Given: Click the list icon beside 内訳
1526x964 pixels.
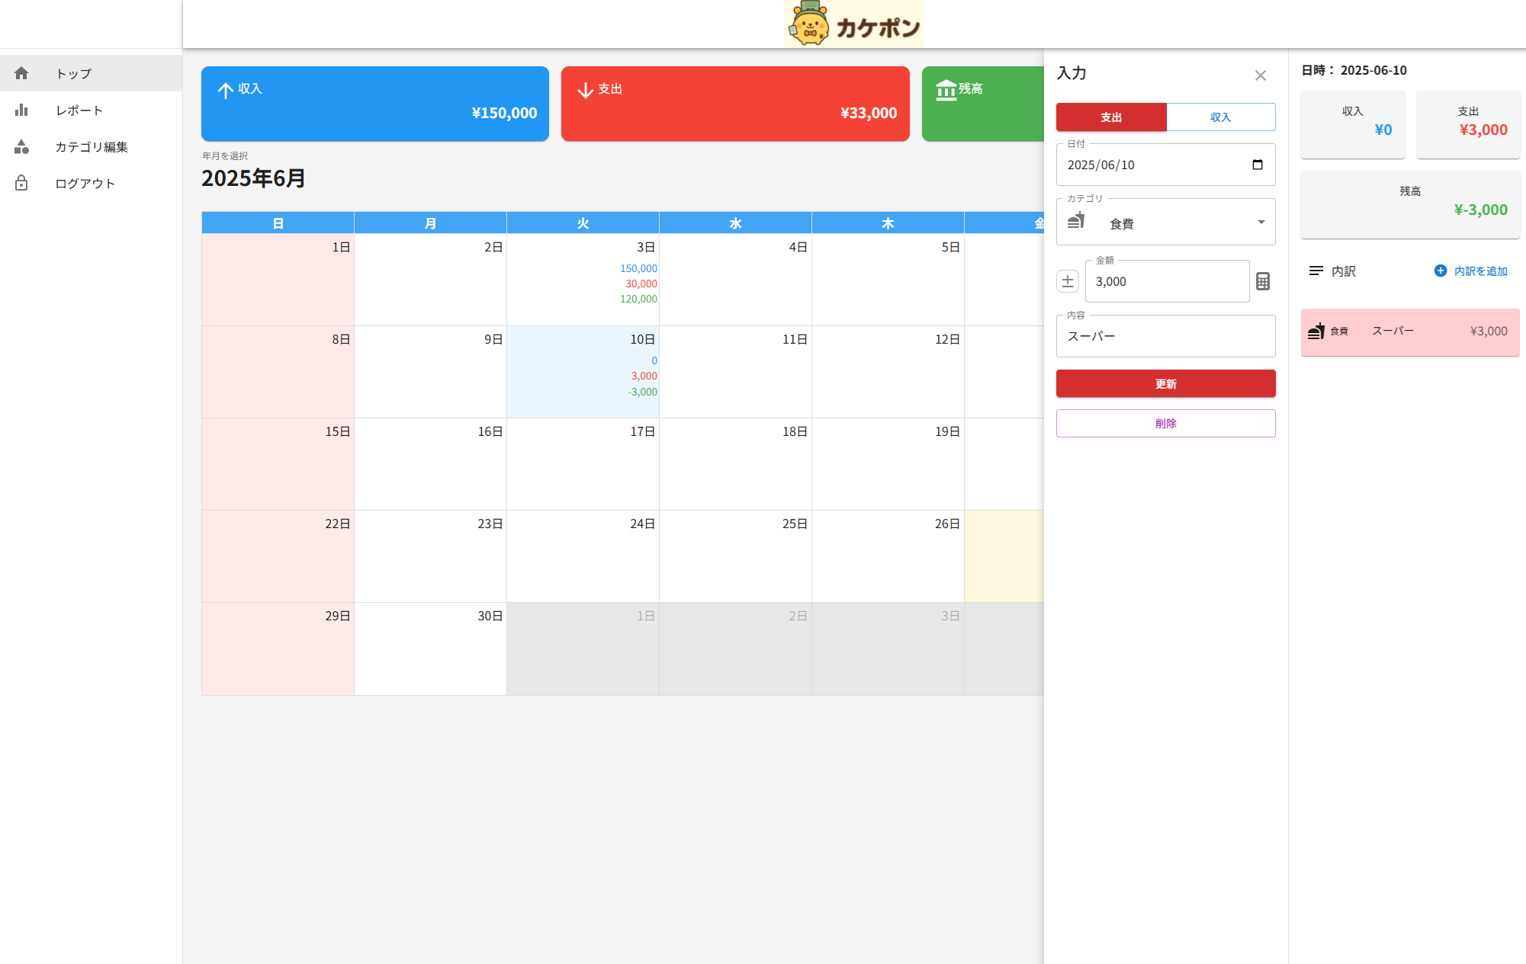Looking at the screenshot, I should (1316, 271).
